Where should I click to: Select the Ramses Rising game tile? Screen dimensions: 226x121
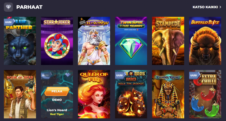(x=168, y=94)
